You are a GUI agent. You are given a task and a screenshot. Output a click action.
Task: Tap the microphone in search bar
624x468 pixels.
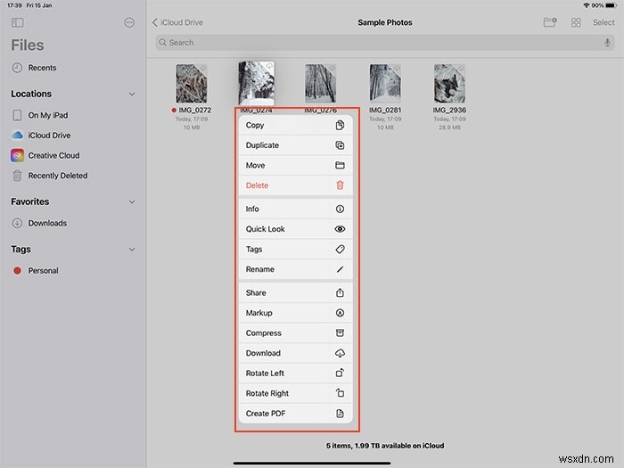click(x=607, y=43)
